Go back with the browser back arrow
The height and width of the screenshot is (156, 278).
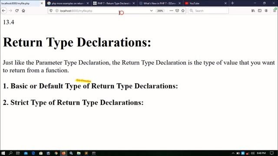click(x=4, y=11)
